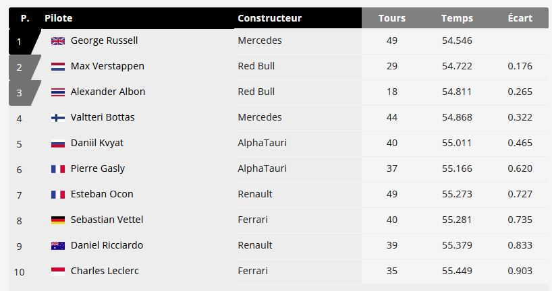552x291 pixels.
Task: Click the German flag beside Sebastian Vettel
Action: [x=58, y=220]
